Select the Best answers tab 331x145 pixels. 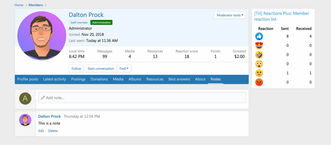(x=179, y=79)
